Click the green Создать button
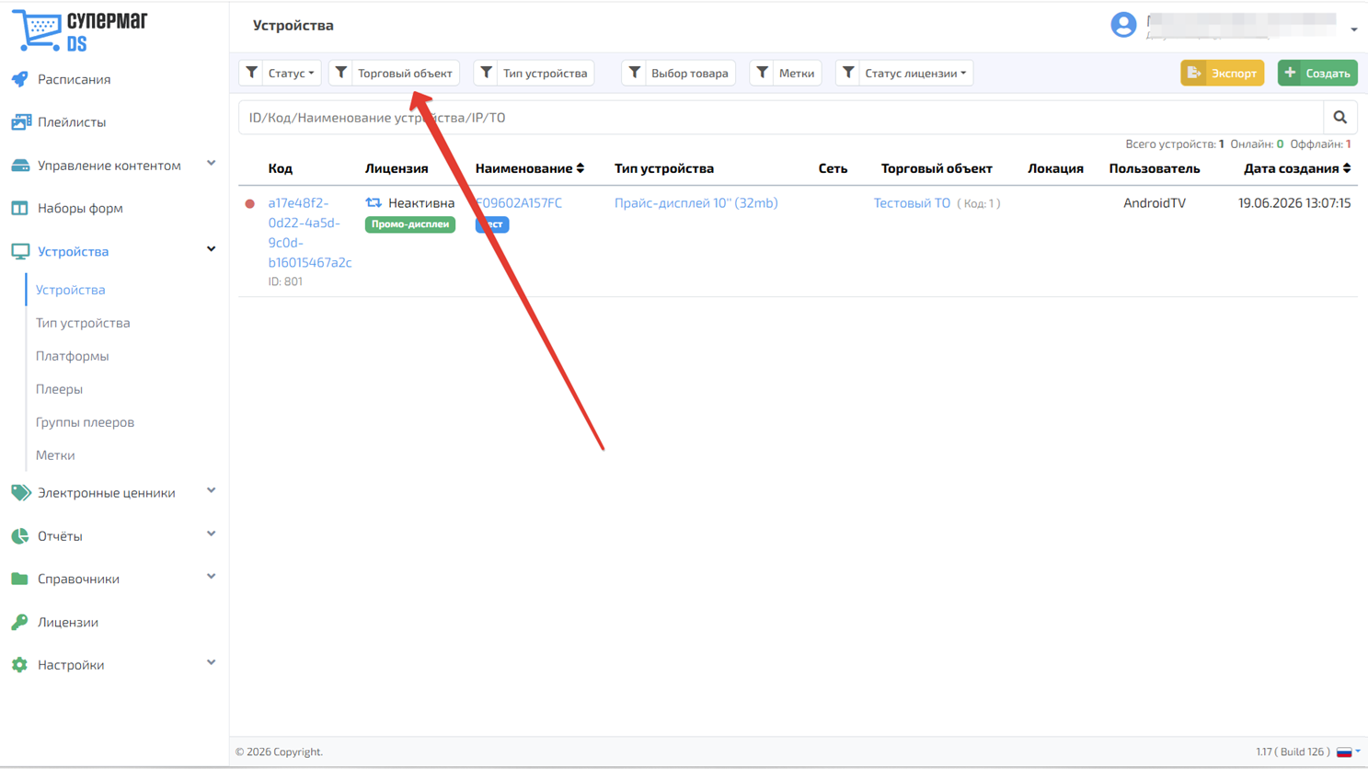 [1317, 73]
